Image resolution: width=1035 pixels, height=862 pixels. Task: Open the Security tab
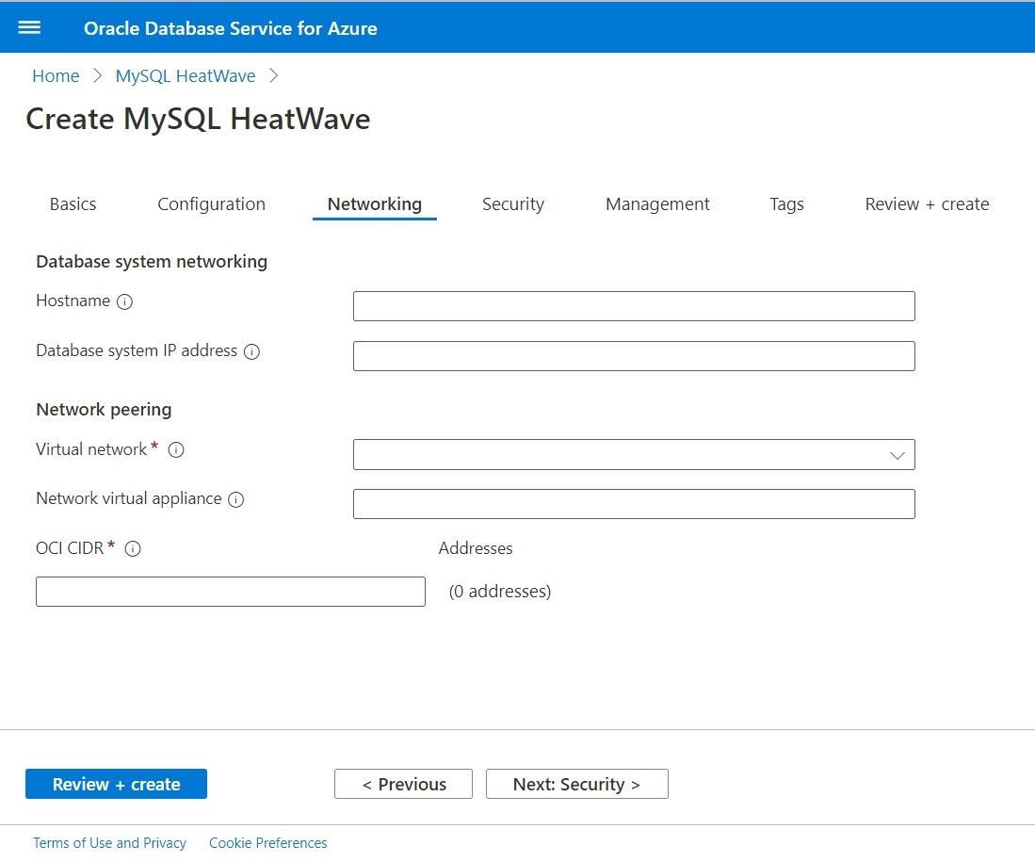[513, 204]
